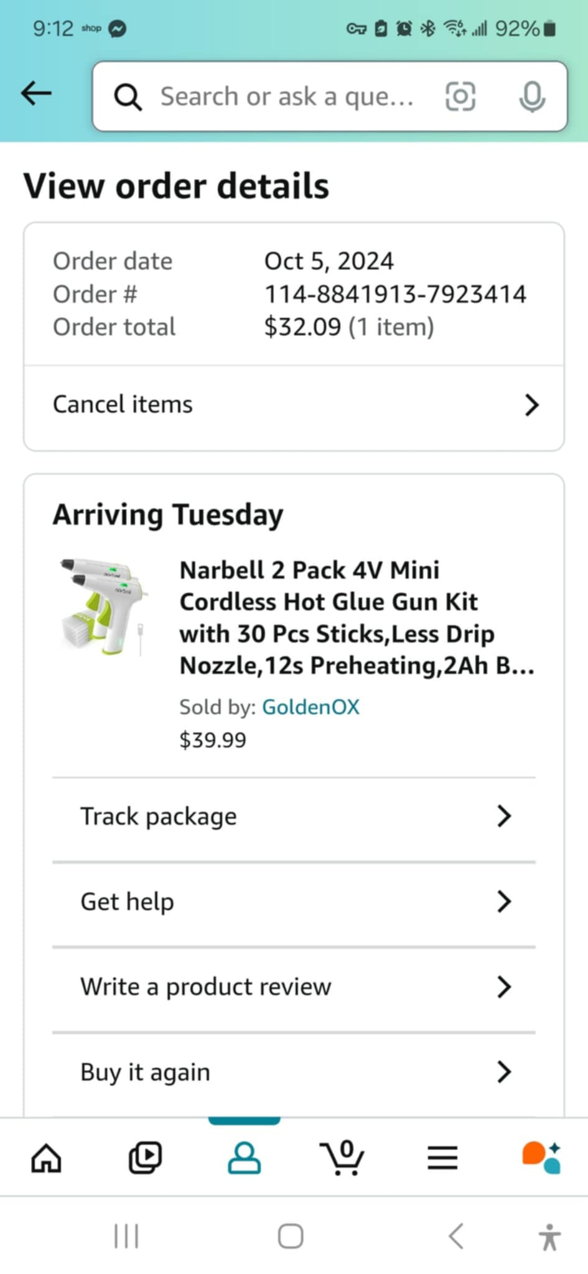Open camera lens search icon

pyautogui.click(x=460, y=96)
